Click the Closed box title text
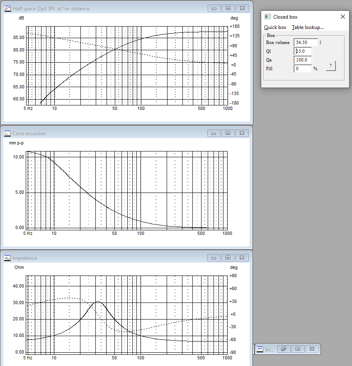 285,17
